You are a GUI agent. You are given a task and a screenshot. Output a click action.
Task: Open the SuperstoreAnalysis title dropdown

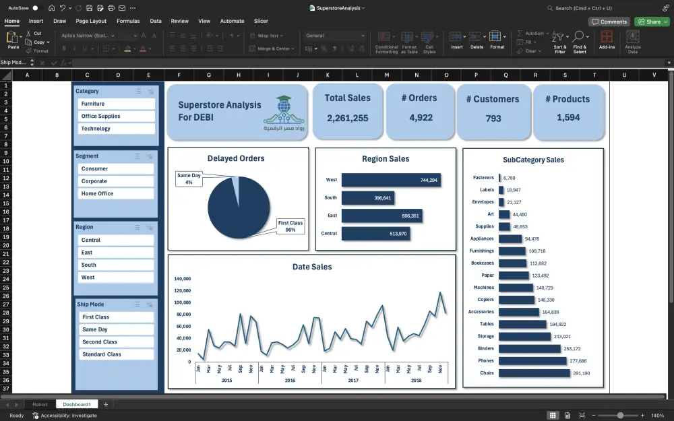tap(363, 7)
